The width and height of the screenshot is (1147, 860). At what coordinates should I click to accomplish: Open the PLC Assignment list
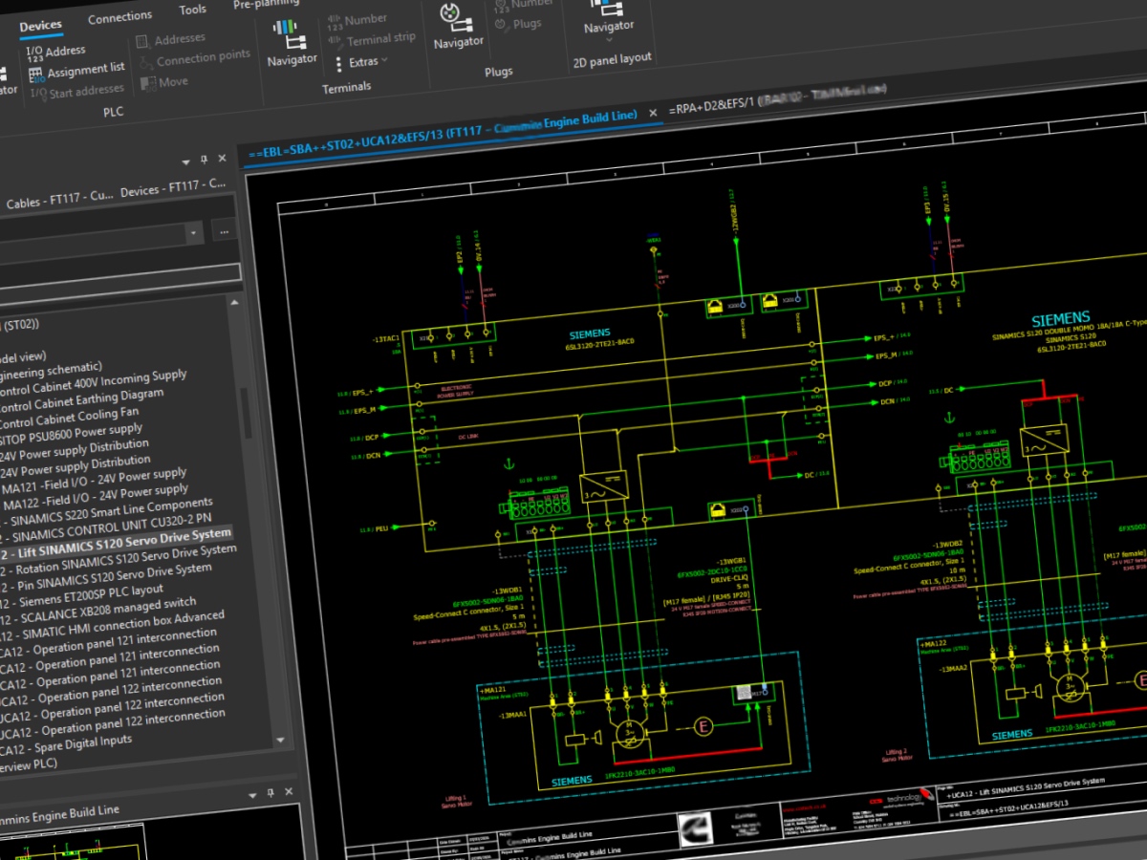pyautogui.click(x=76, y=70)
